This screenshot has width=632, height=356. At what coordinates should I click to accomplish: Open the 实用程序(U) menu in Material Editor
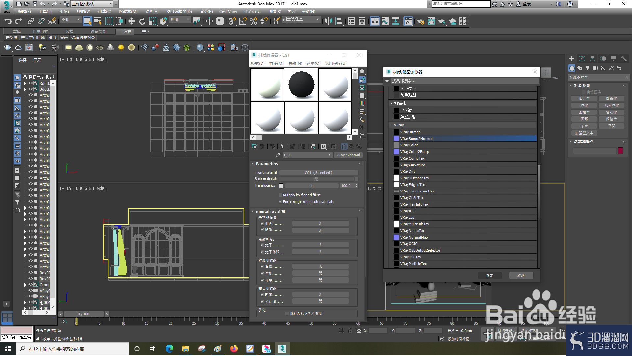point(336,64)
